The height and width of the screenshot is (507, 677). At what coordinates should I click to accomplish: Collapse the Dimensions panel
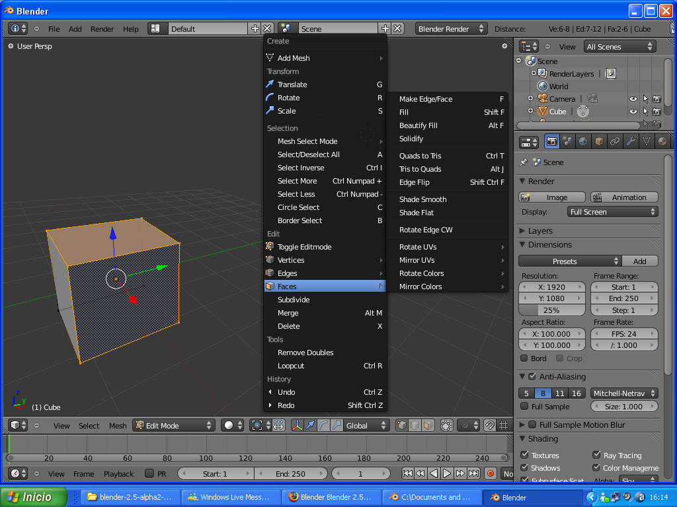(522, 244)
